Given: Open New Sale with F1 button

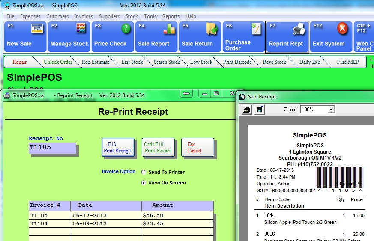Looking at the screenshot, I should coord(25,36).
